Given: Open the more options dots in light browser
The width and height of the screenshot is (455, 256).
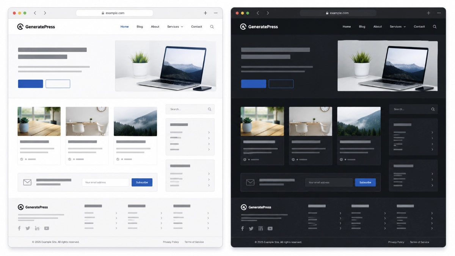Looking at the screenshot, I should [215, 13].
